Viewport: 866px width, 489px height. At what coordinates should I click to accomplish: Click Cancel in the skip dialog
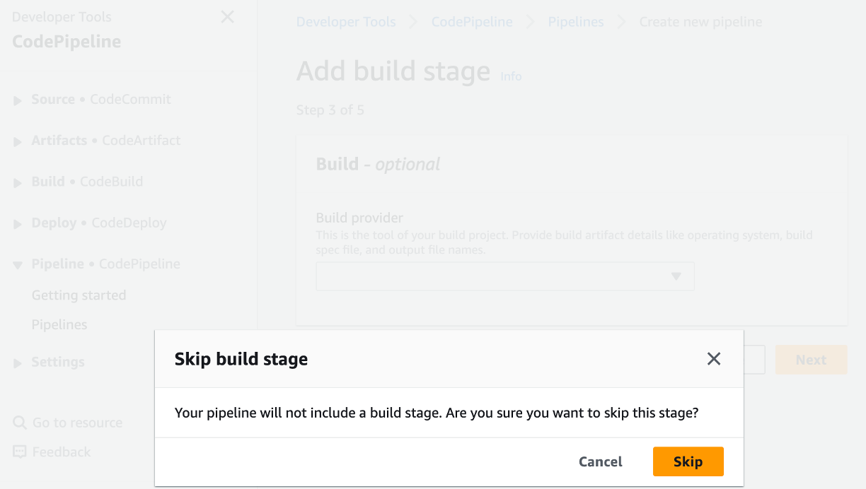click(x=600, y=461)
